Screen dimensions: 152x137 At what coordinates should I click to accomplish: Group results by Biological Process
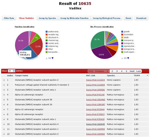click(106, 18)
